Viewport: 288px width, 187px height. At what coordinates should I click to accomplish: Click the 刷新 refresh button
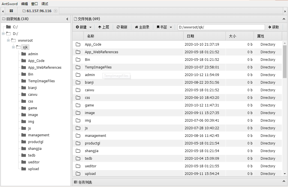point(122,27)
